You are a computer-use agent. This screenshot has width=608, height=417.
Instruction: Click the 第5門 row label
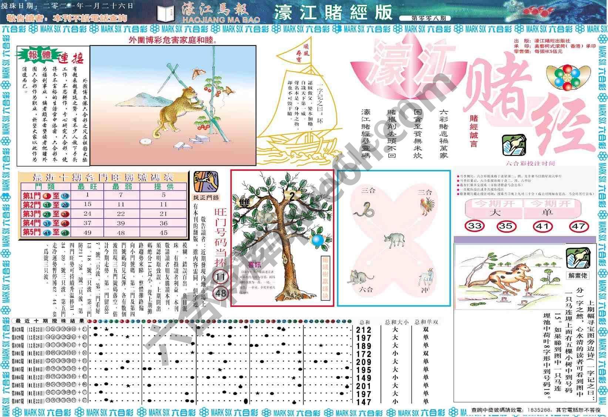[46, 232]
